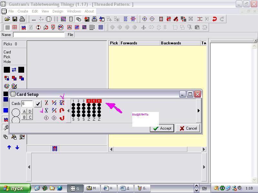Click the red grid view icon
258x193 pixels.
pyautogui.click(x=15, y=27)
